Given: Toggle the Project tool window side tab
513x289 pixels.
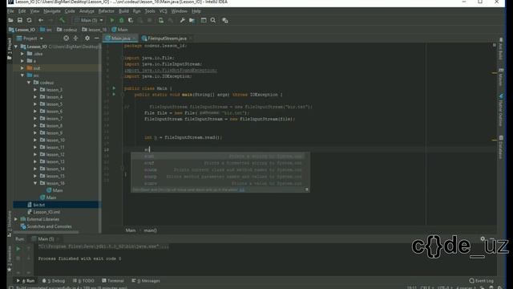Looking at the screenshot, I should (x=10, y=48).
